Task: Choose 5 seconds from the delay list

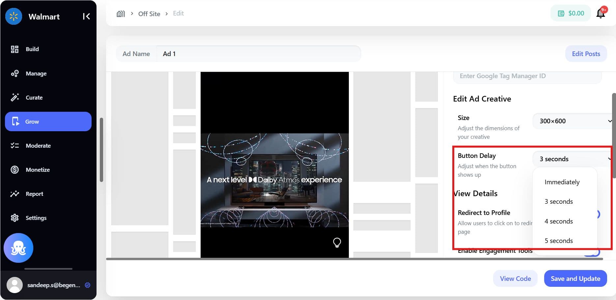Action: point(559,241)
